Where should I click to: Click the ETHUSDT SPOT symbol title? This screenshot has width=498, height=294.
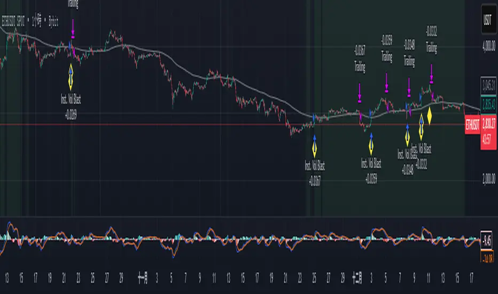[13, 21]
